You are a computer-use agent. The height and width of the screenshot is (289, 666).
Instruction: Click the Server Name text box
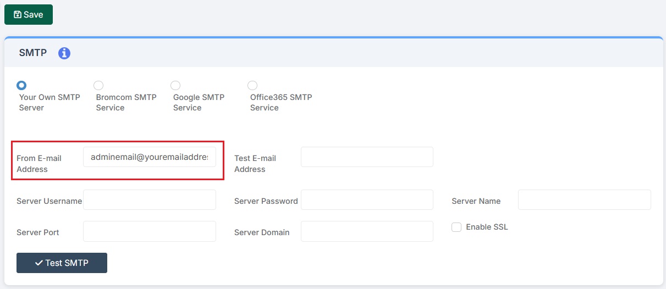pos(584,200)
